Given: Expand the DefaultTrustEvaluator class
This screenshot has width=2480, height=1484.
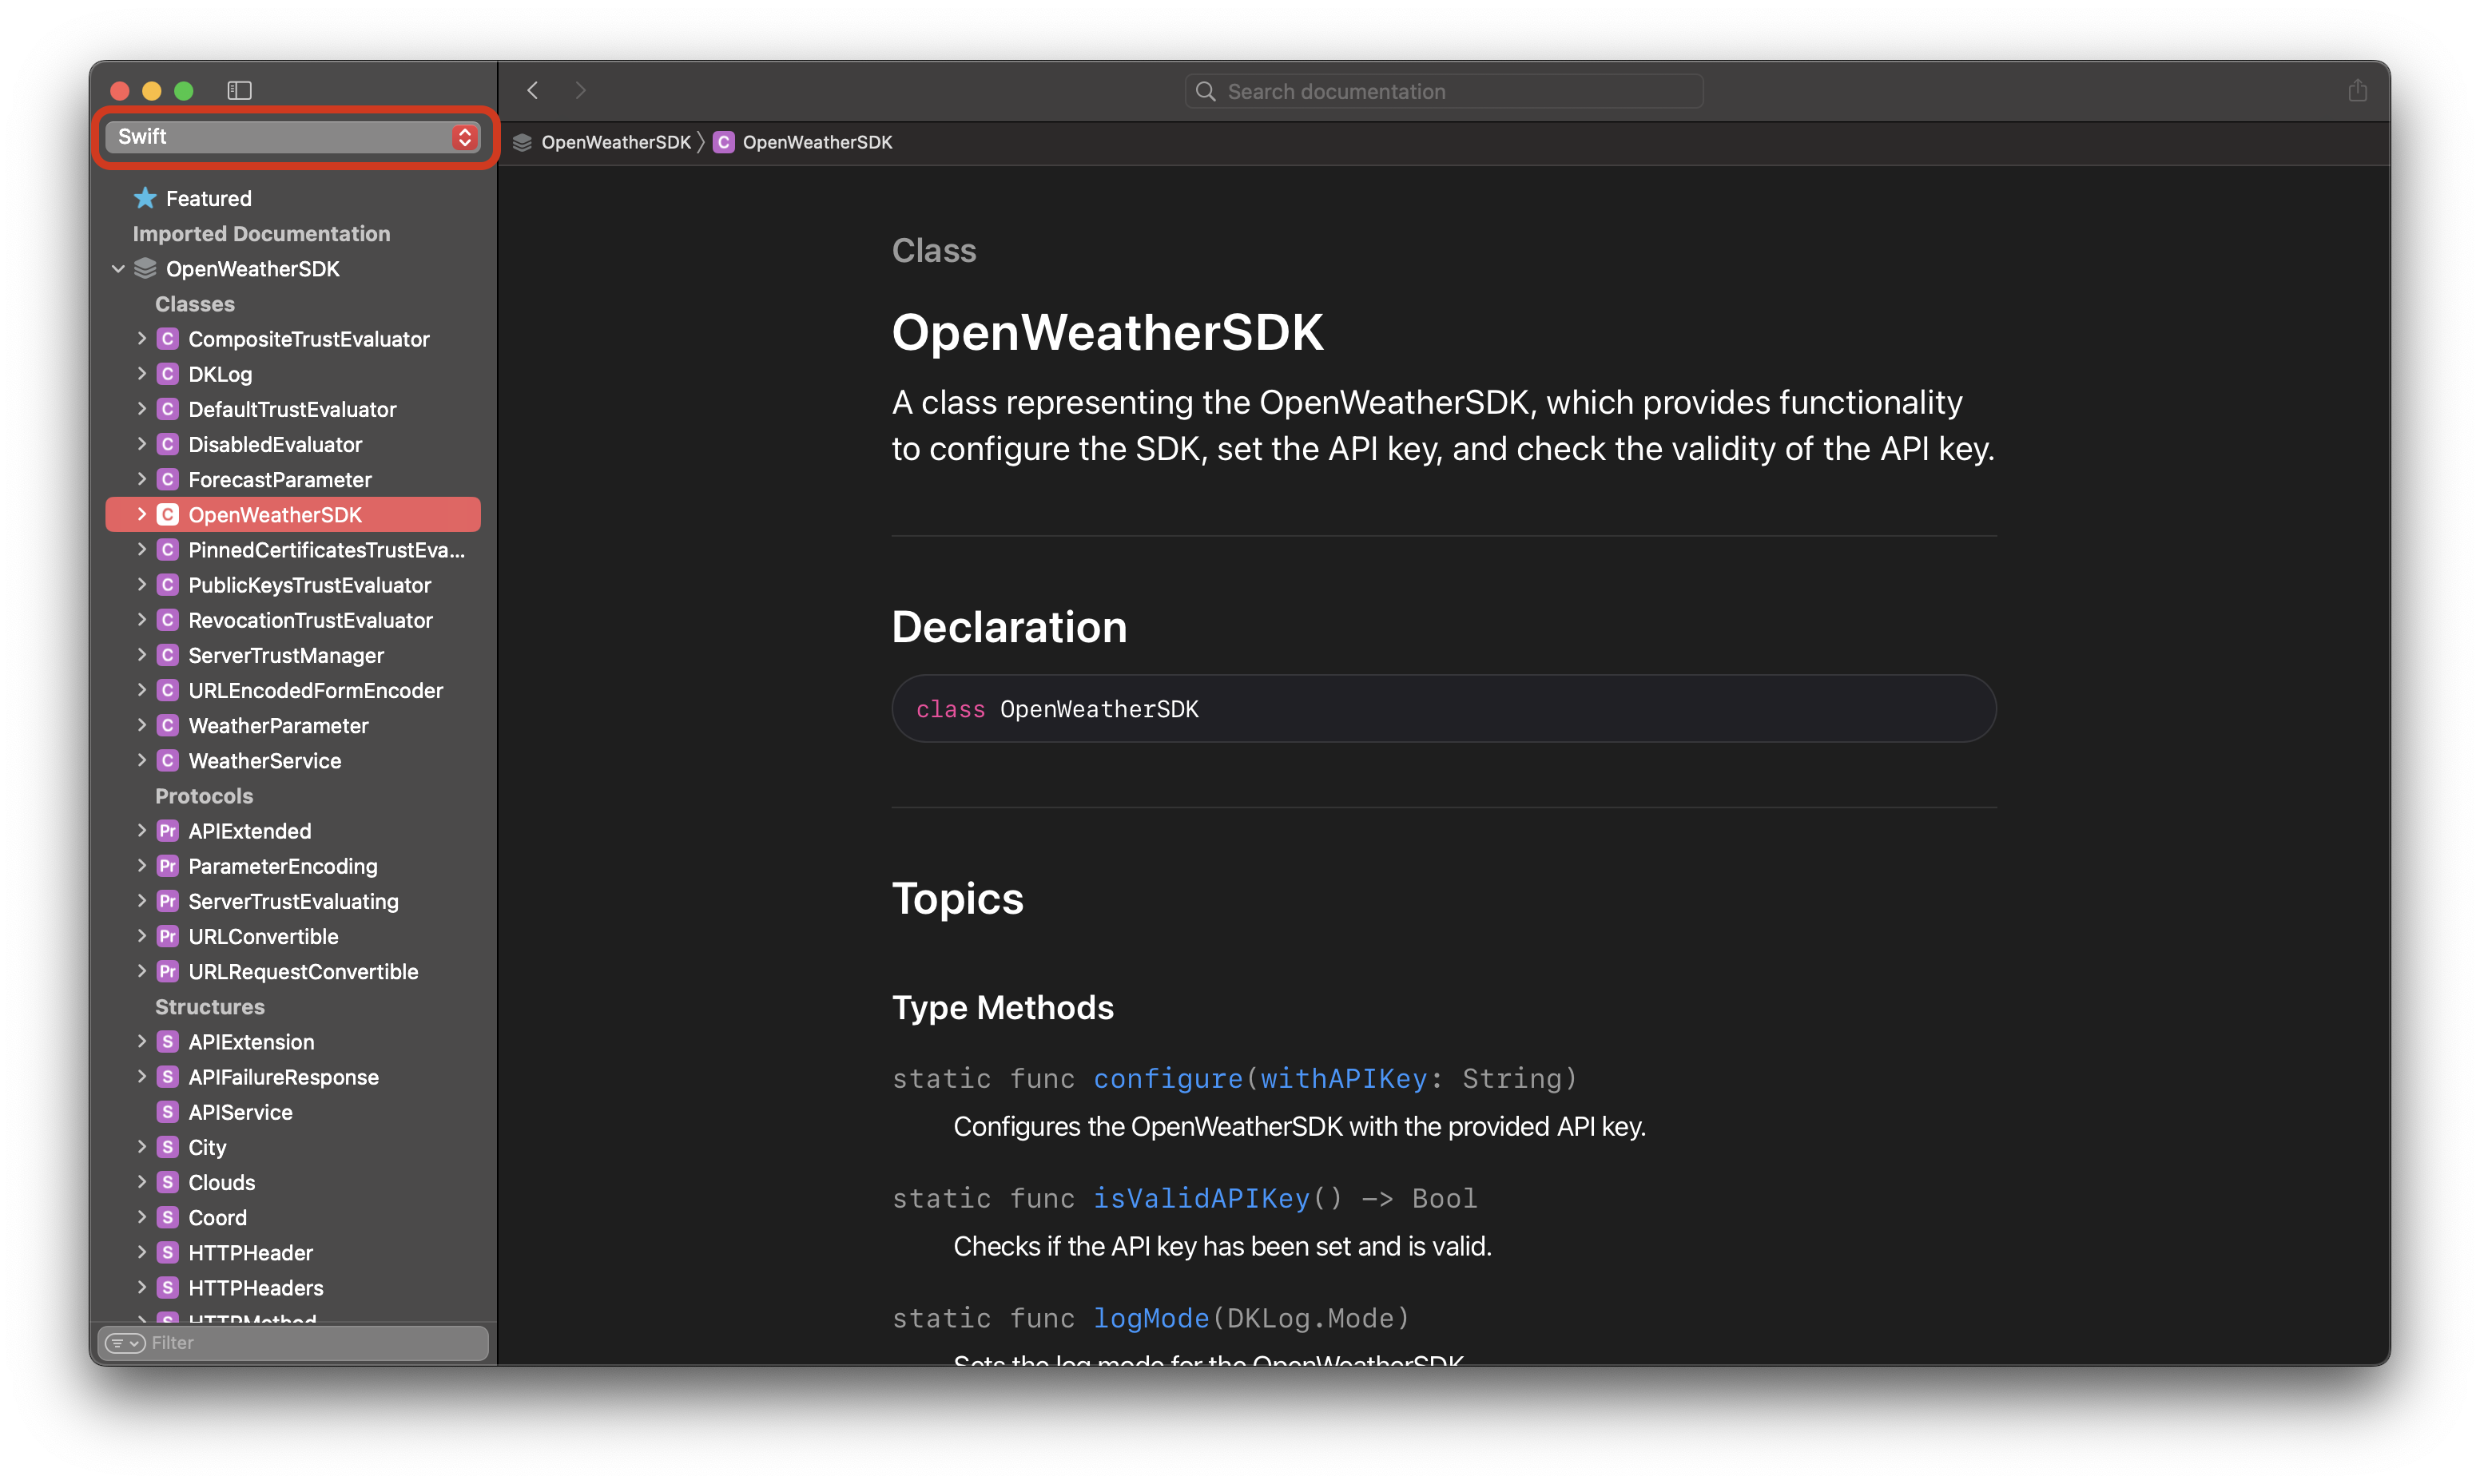Looking at the screenshot, I should (141, 408).
